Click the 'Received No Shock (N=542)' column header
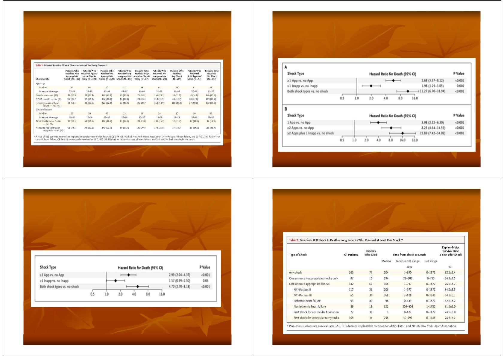 [212, 75]
